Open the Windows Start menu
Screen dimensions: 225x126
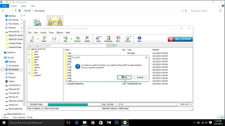click(x=4, y=122)
